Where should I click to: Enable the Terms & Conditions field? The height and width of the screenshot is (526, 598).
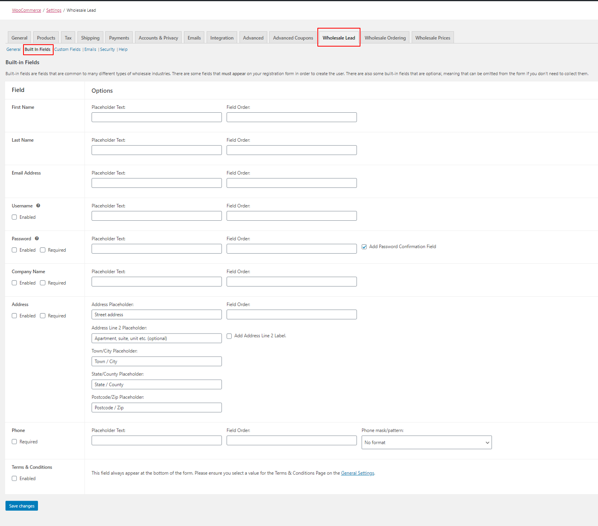(x=14, y=479)
